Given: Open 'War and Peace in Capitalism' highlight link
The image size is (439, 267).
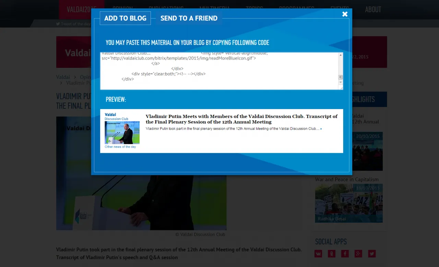Looking at the screenshot, I should click(347, 179).
